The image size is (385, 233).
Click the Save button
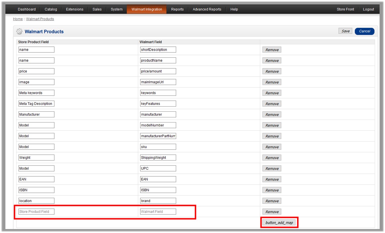(346, 31)
